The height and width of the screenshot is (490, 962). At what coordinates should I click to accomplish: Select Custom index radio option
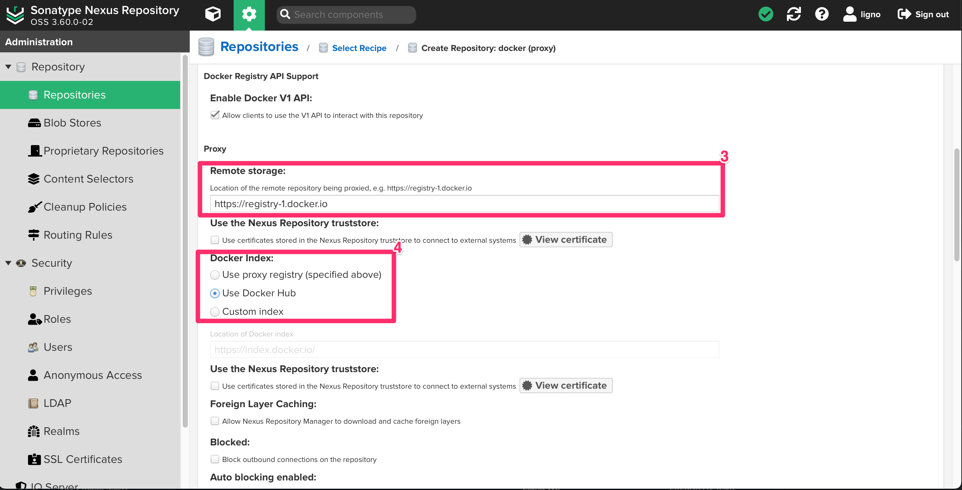coord(215,311)
